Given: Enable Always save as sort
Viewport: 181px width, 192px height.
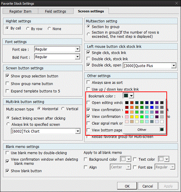Looking at the screenshot, I should coord(88,82).
